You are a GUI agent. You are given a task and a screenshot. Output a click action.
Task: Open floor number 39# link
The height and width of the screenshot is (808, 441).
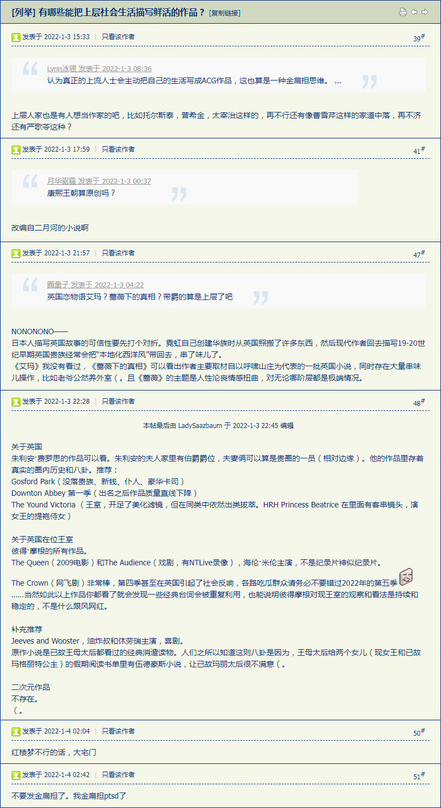click(419, 38)
